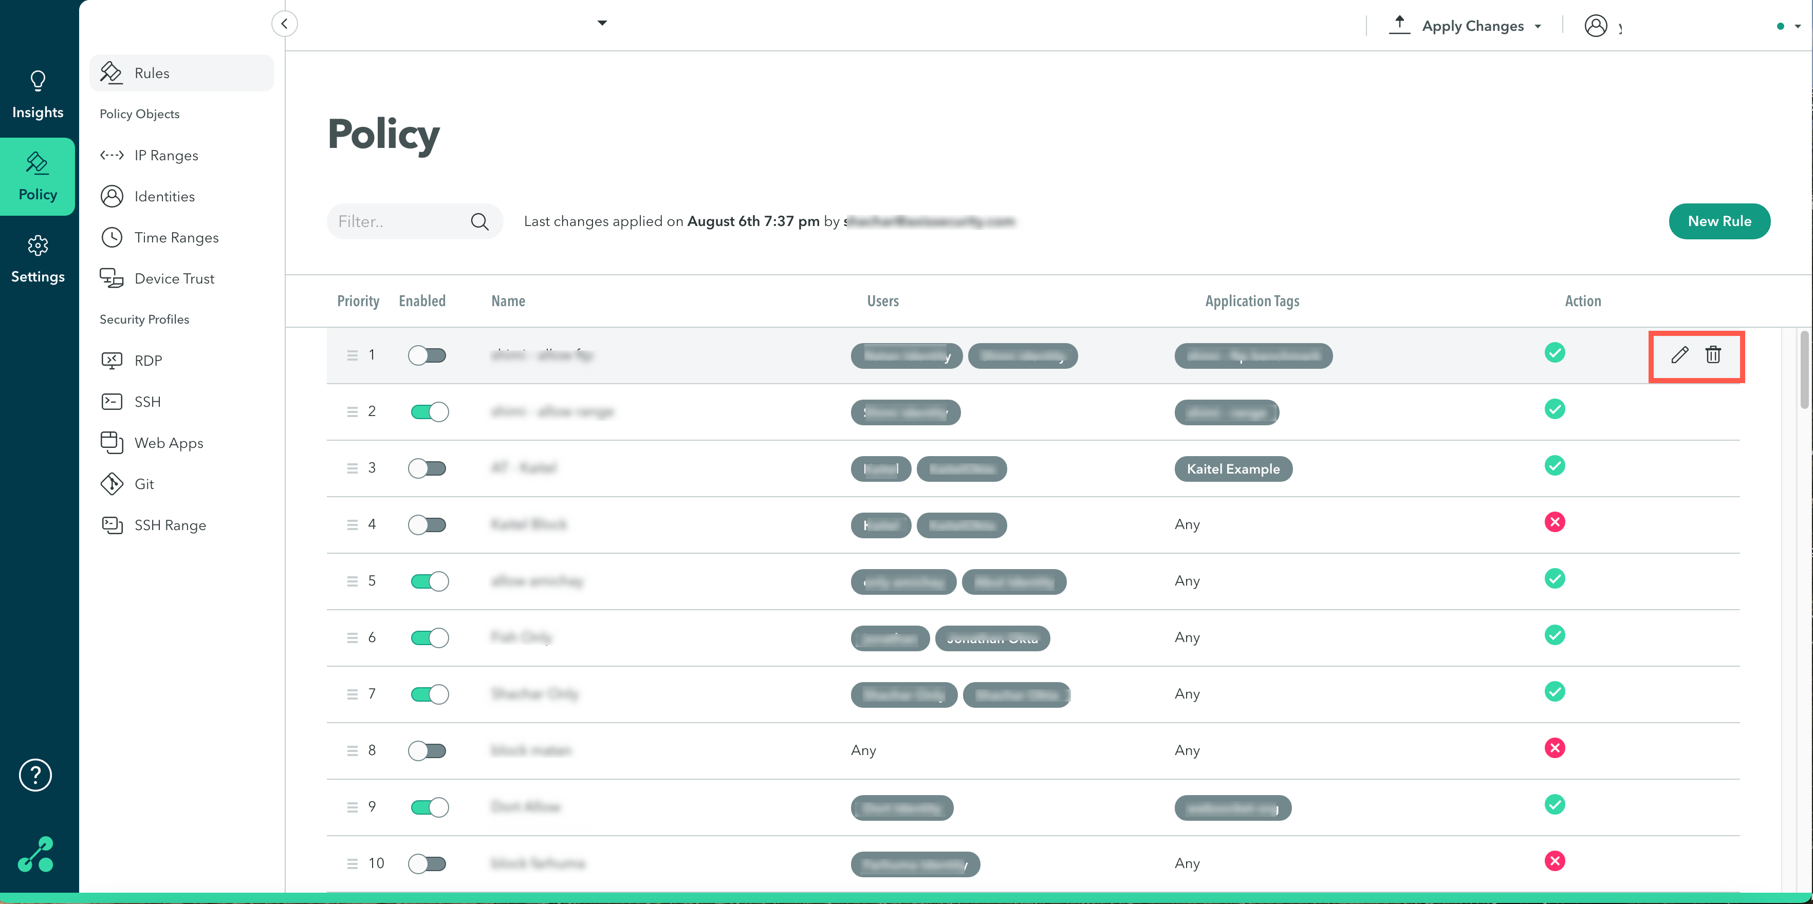Click the Kaitel Example application tag
This screenshot has width=1813, height=904.
[x=1233, y=468]
